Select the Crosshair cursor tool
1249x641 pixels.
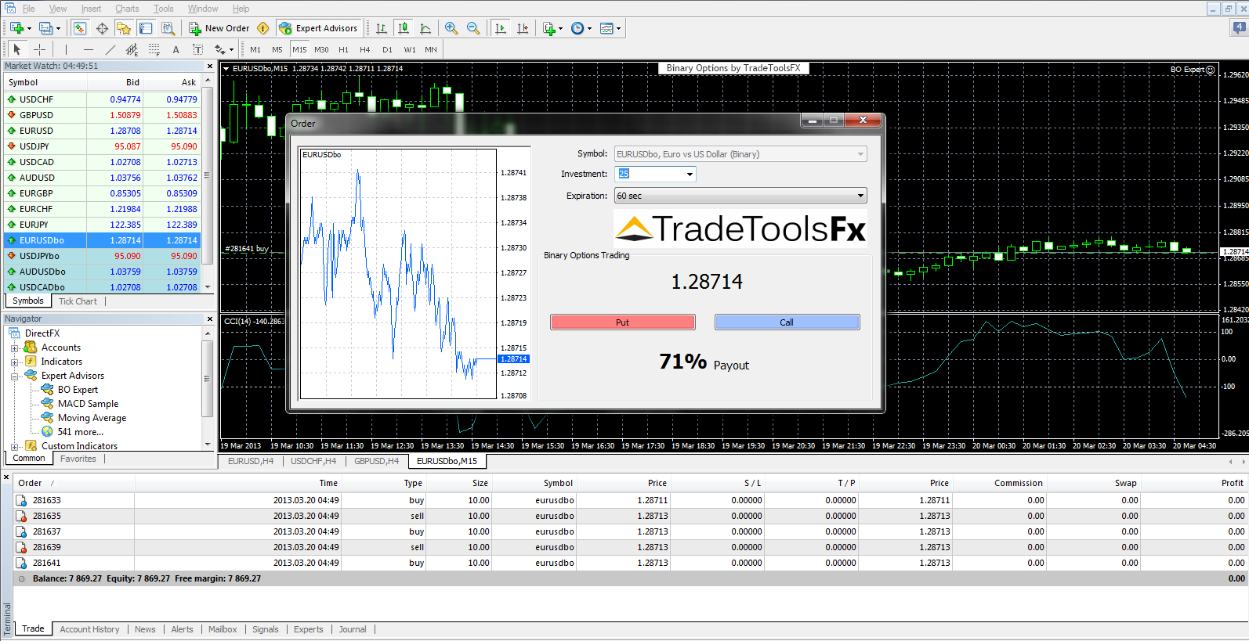click(x=39, y=49)
